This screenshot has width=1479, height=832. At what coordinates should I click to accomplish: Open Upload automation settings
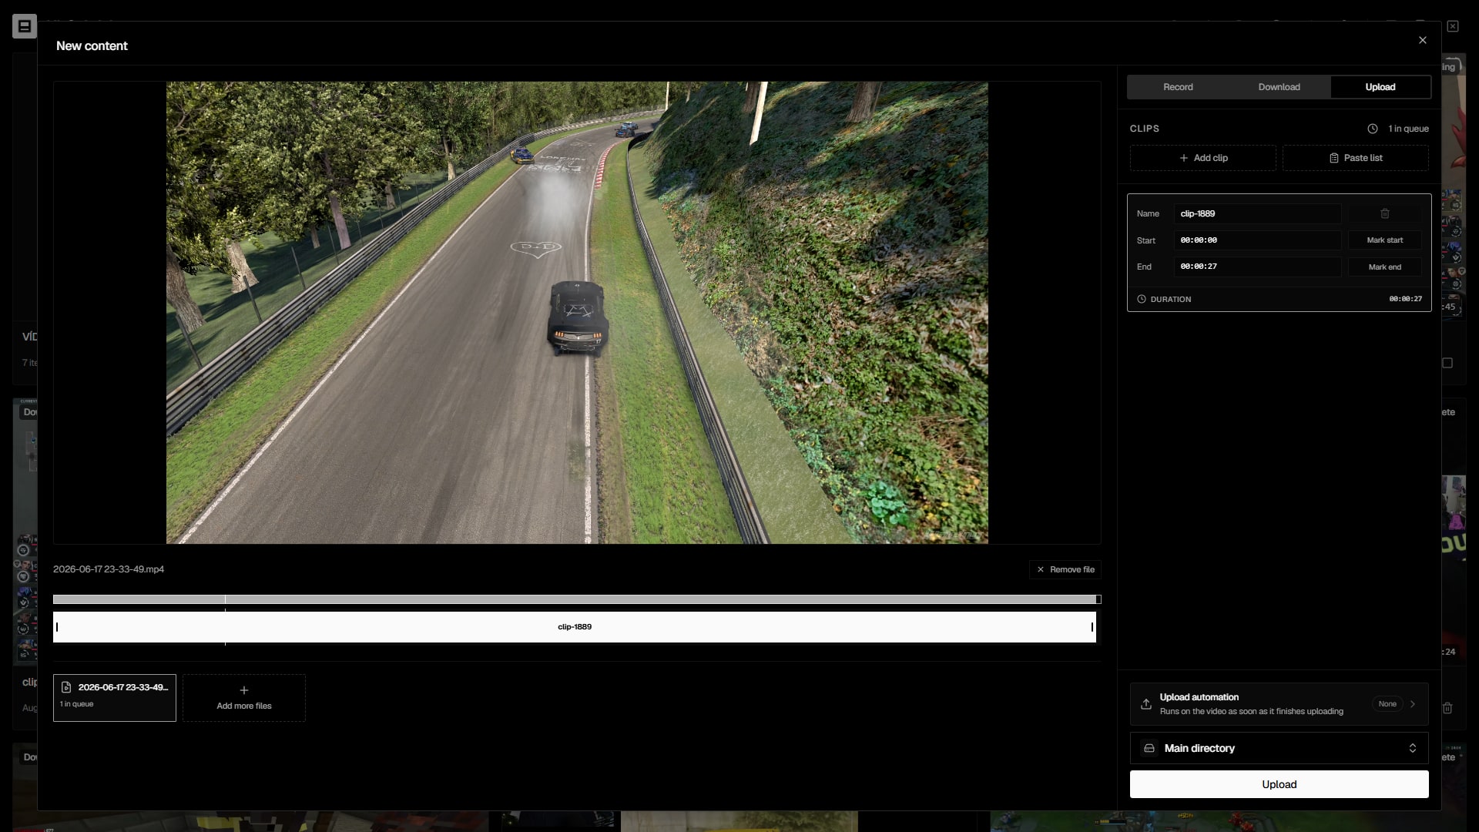tap(1279, 704)
